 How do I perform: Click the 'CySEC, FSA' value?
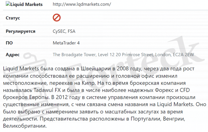pos(64,31)
